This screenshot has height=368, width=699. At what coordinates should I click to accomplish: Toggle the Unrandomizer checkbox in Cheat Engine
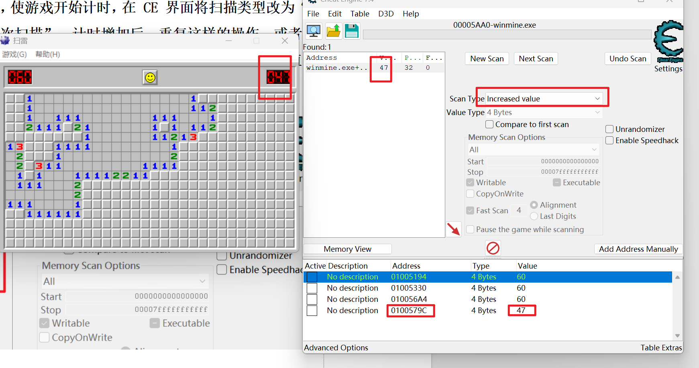609,129
